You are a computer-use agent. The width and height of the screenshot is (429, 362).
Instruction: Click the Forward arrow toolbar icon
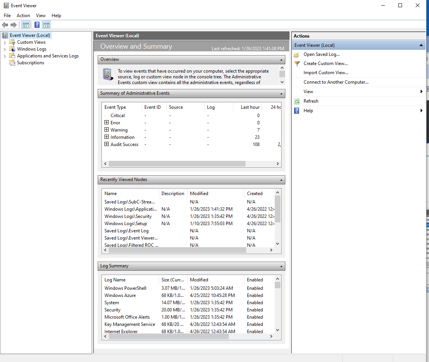pyautogui.click(x=14, y=25)
